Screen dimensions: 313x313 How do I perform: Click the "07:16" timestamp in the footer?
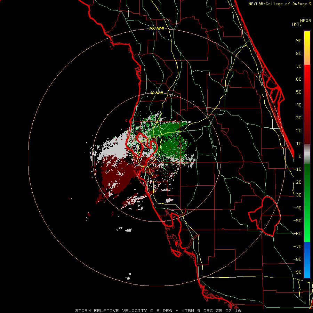234,311
